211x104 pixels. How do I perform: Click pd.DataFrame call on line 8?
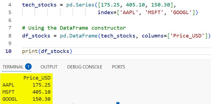(79, 36)
